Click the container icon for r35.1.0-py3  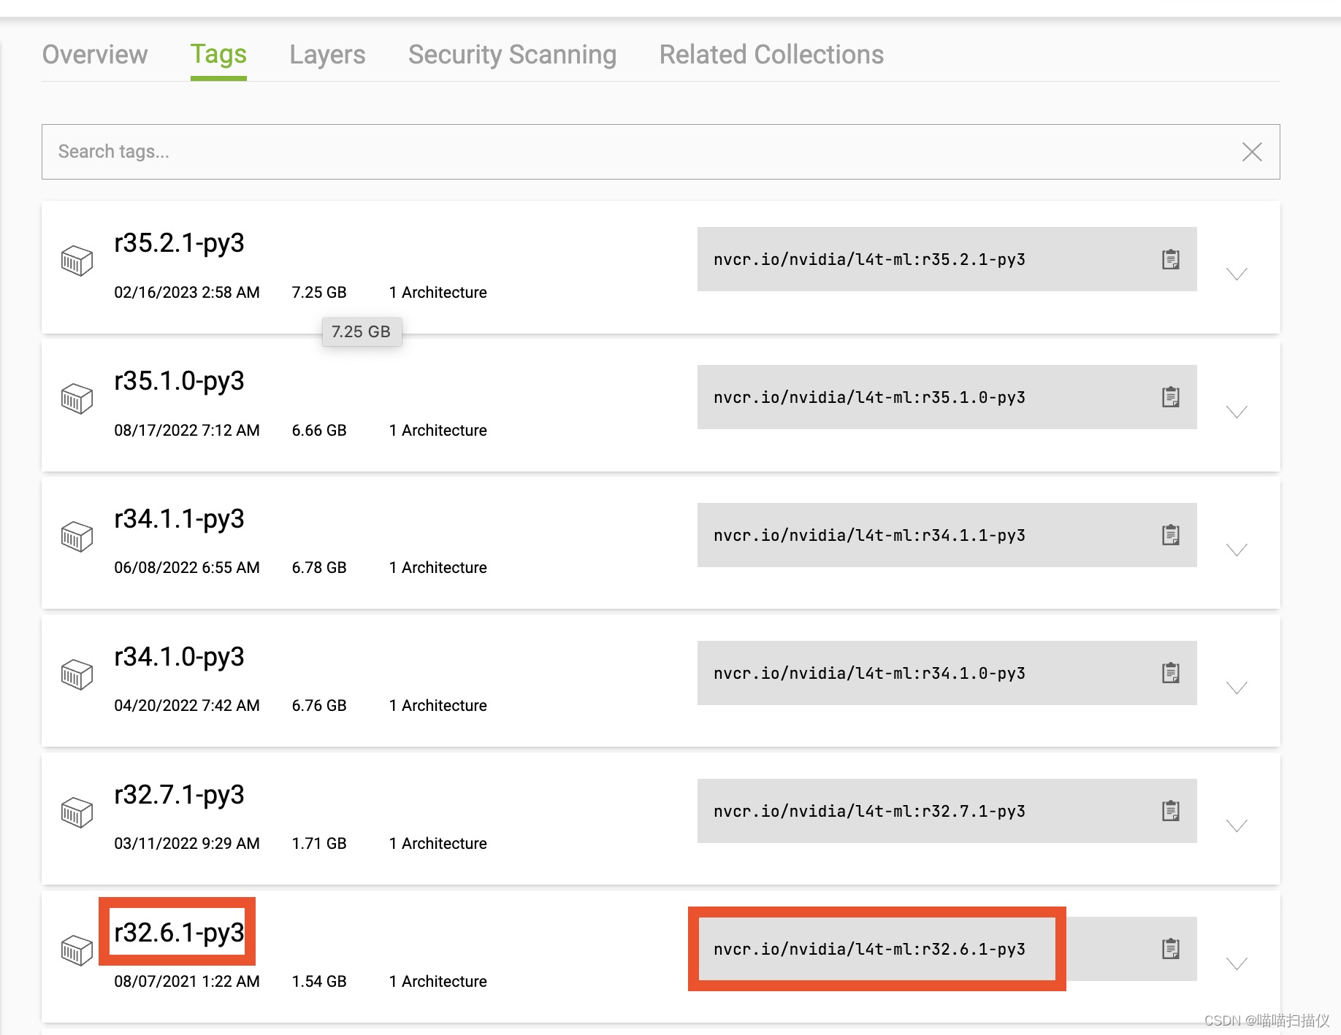click(77, 399)
